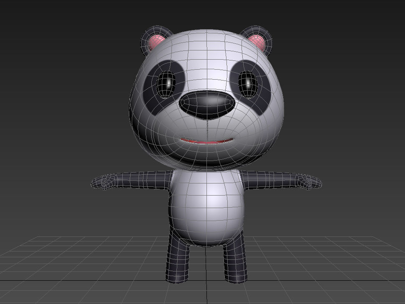Image resolution: width=405 pixels, height=304 pixels.
Task: Pick the glossy eye on screen-right side
Action: coord(248,85)
